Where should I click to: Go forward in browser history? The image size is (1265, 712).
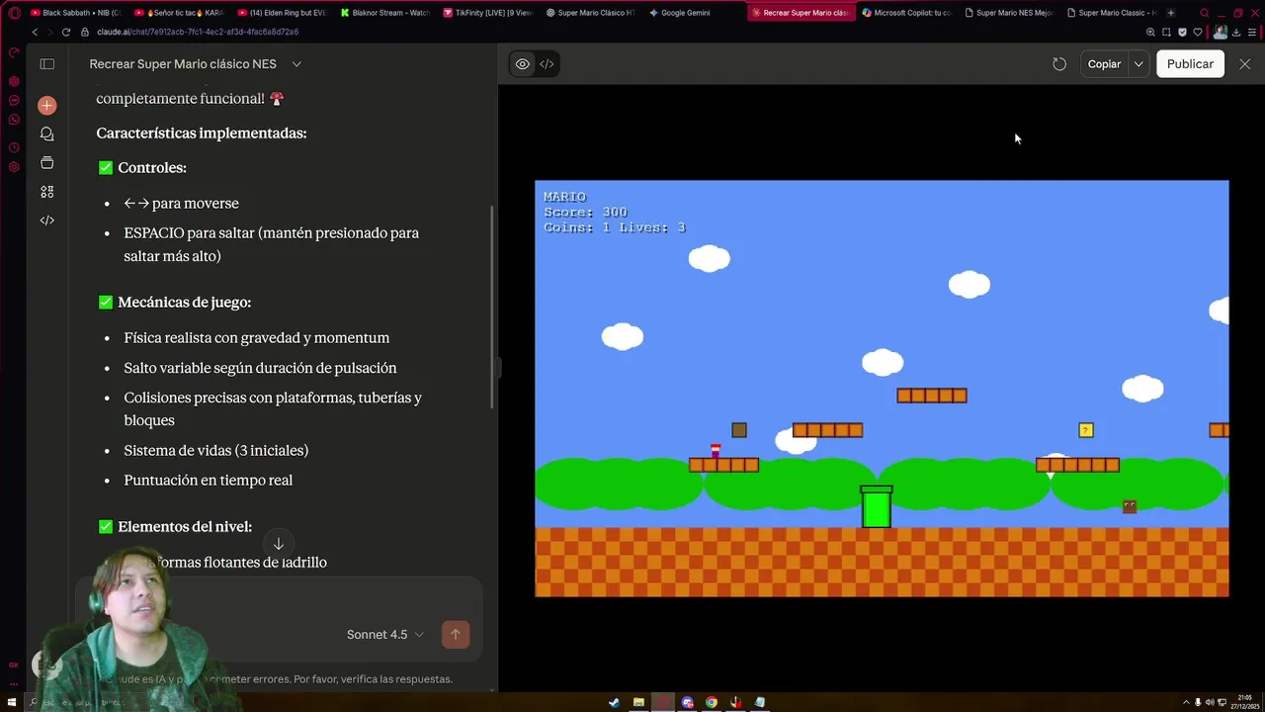click(49, 32)
